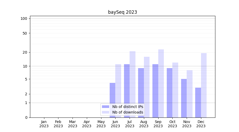The image size is (239, 132).
Task: Click the 20 tick on the y-axis
Action: coord(25,52)
